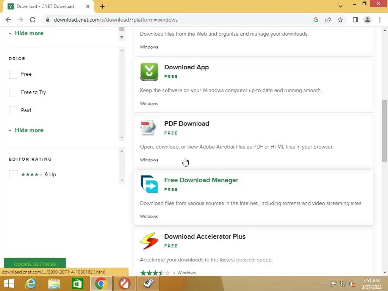Open the network tray icon

tap(343, 284)
